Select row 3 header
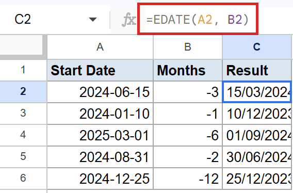This screenshot has height=193, width=293. click(x=23, y=114)
